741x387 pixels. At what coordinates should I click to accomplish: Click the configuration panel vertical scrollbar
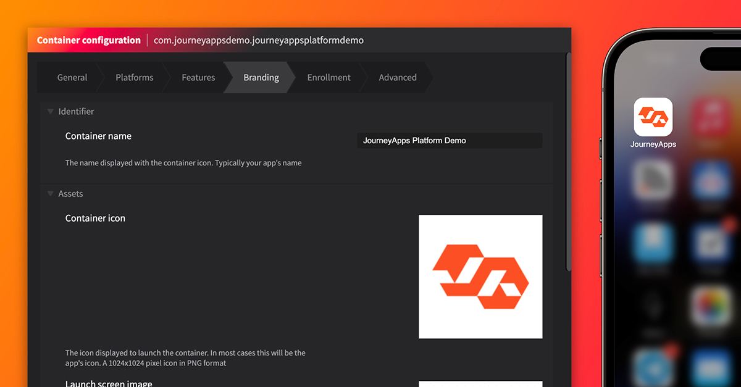click(568, 161)
